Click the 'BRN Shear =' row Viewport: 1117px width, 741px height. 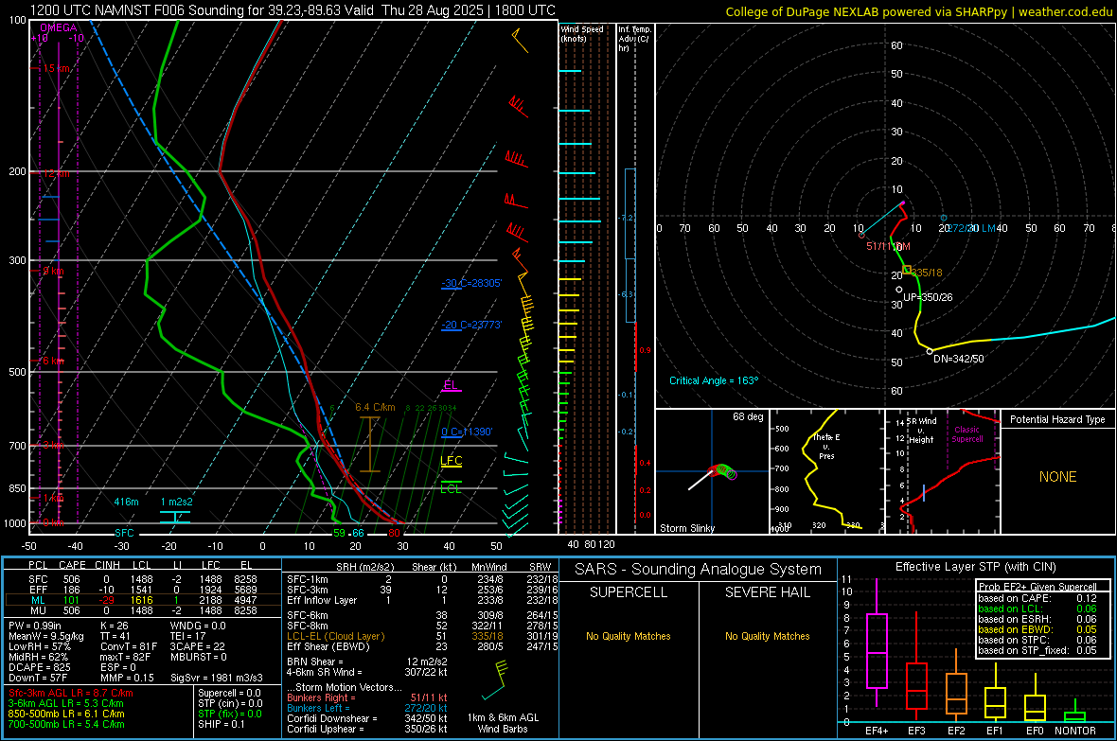(x=367, y=662)
